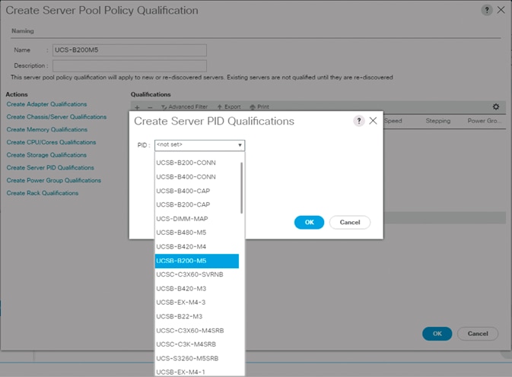This screenshot has height=377, width=512.
Task: Close the Create Server Pool Policy Qualification window
Action: tap(501, 10)
